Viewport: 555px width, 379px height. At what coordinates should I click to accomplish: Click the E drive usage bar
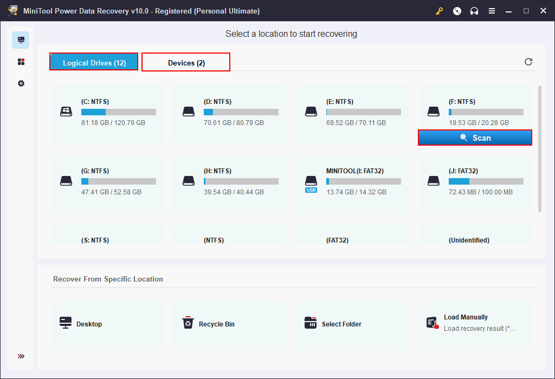[x=364, y=112]
